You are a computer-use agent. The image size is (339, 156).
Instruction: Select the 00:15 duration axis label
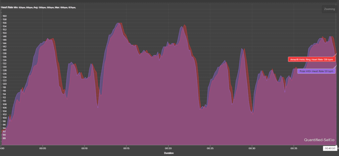click(126, 149)
